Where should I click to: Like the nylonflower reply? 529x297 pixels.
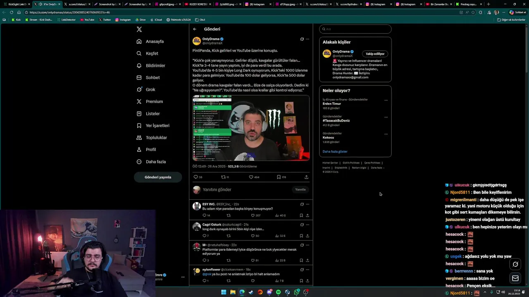(x=253, y=281)
